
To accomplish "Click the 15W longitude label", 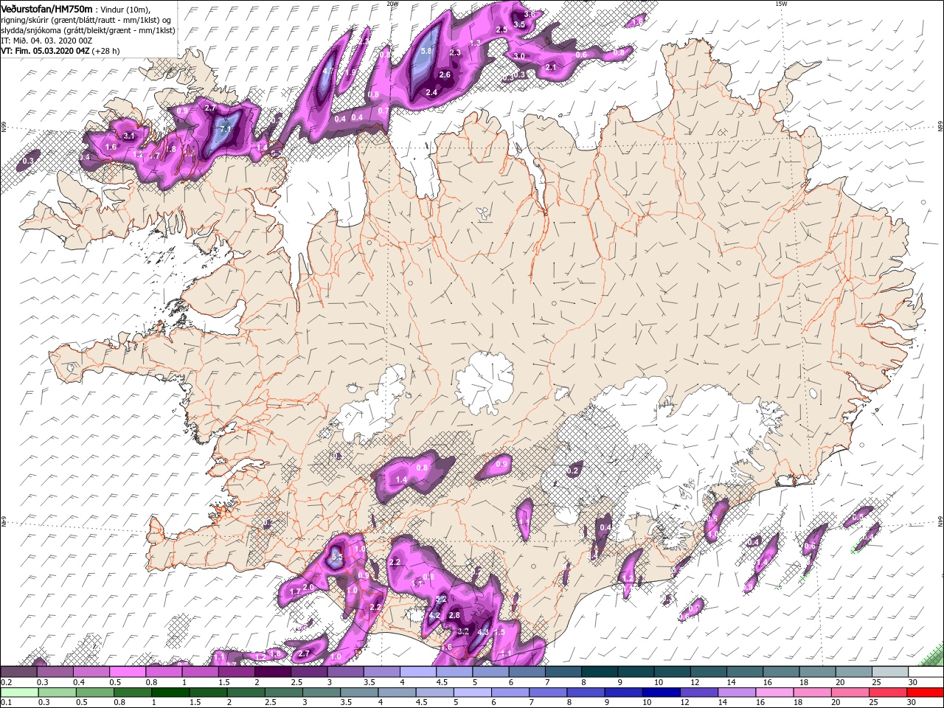I will pos(781,4).
